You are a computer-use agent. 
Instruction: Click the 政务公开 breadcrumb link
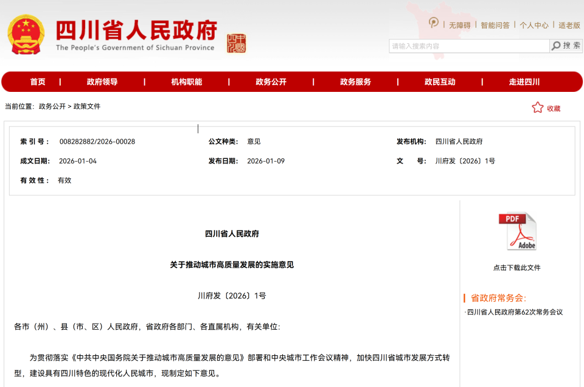click(52, 106)
